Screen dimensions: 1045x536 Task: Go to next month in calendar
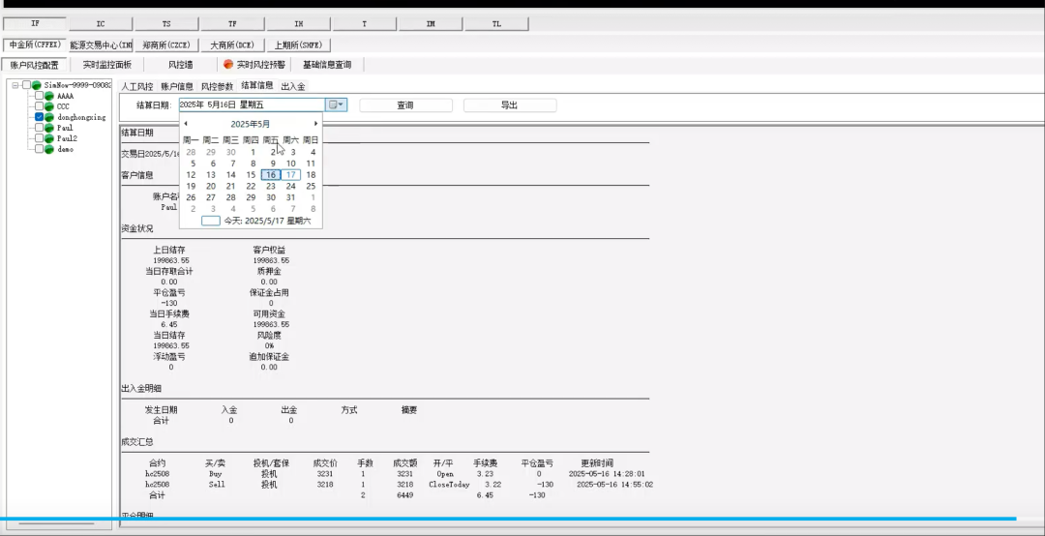(x=315, y=124)
